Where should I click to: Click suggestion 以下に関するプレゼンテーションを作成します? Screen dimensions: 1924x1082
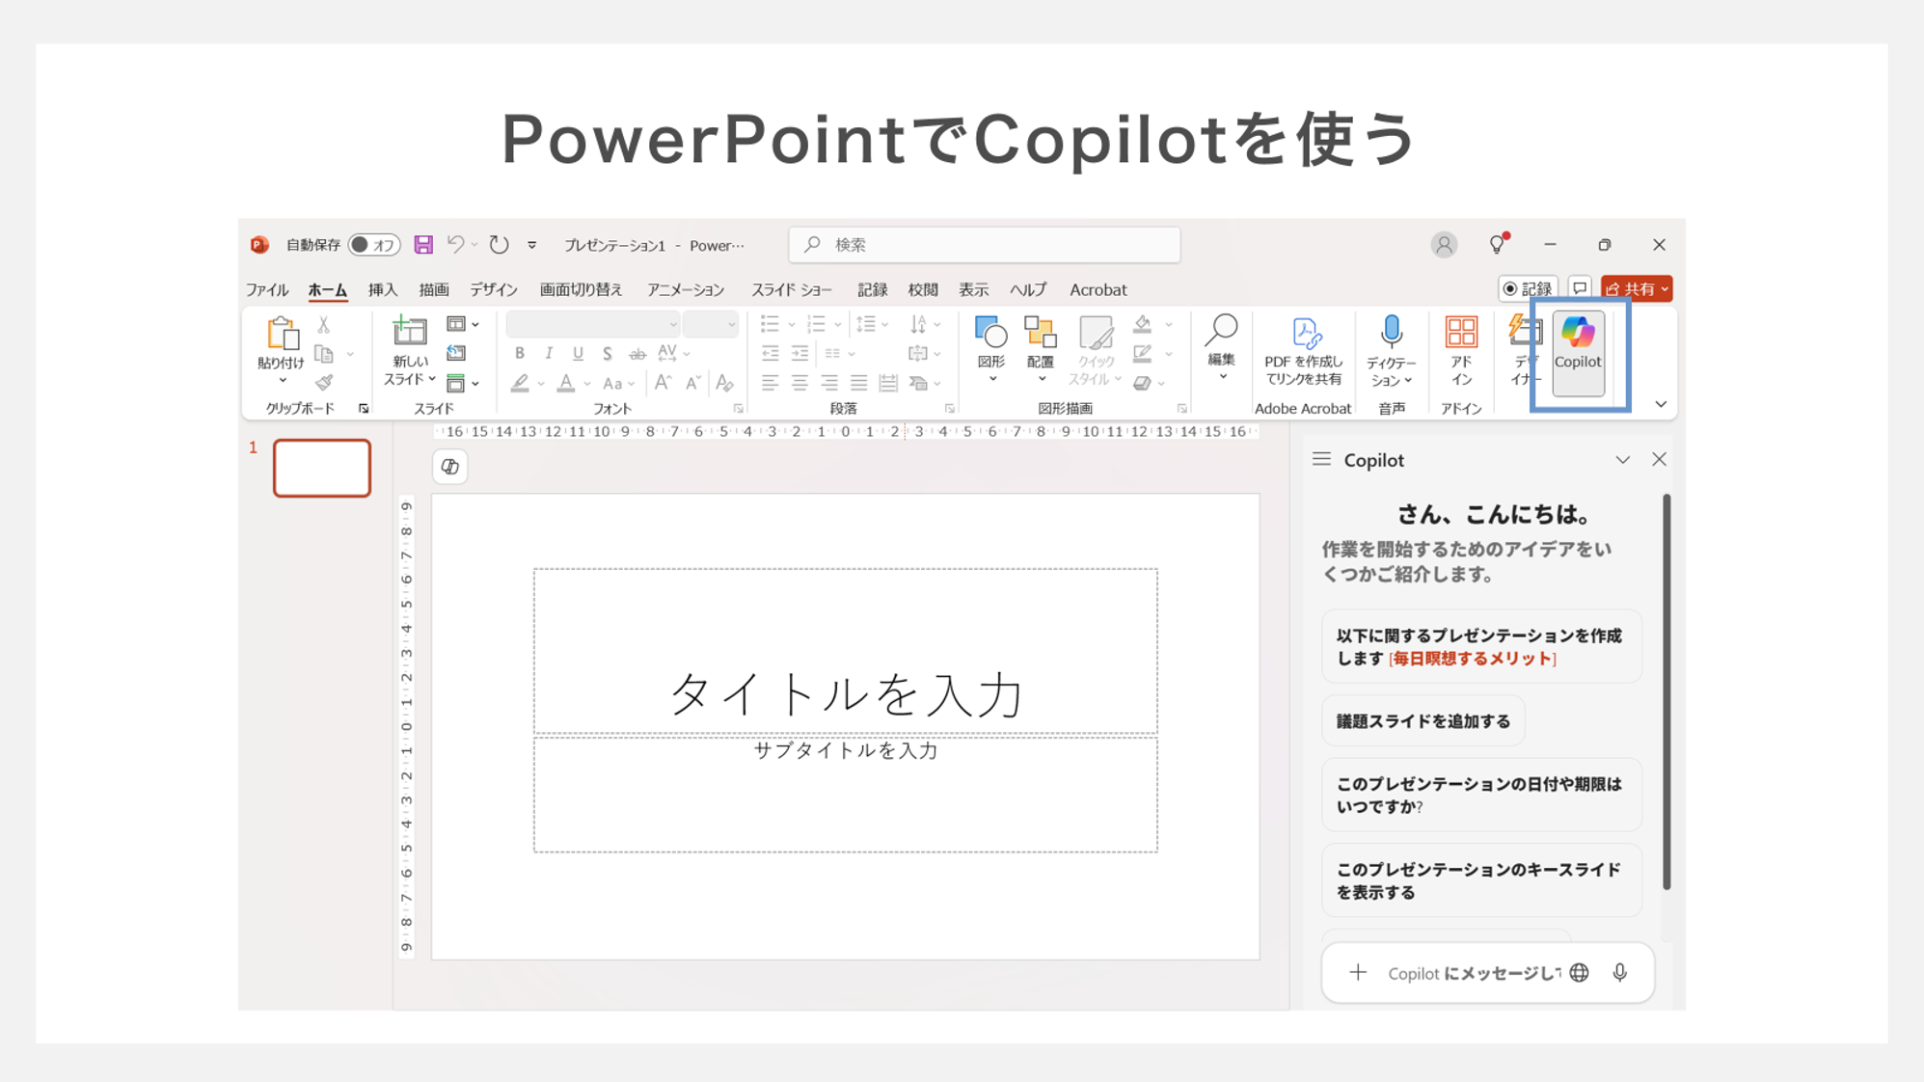(1481, 647)
